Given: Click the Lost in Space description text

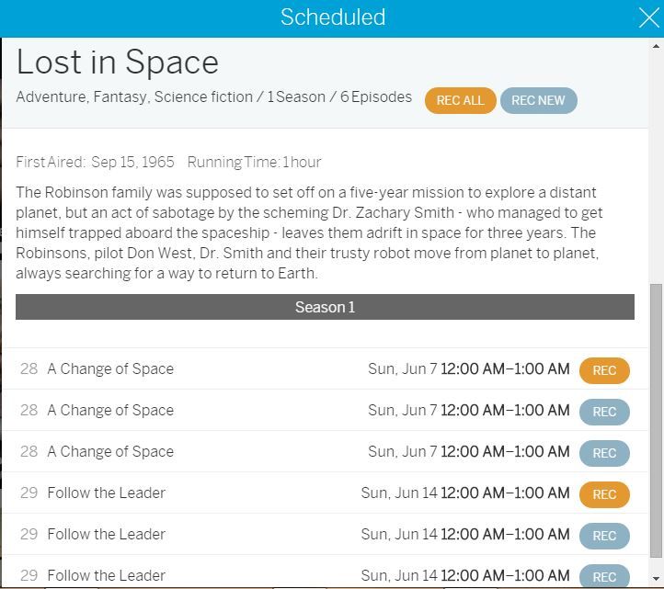Looking at the screenshot, I should coord(309,232).
